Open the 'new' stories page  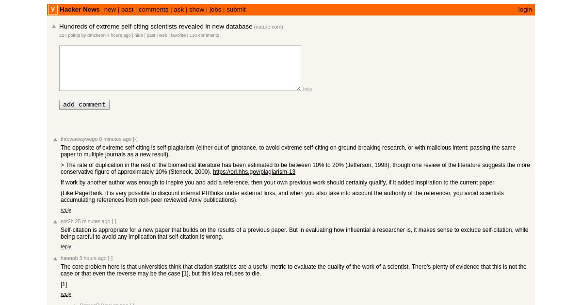110,10
